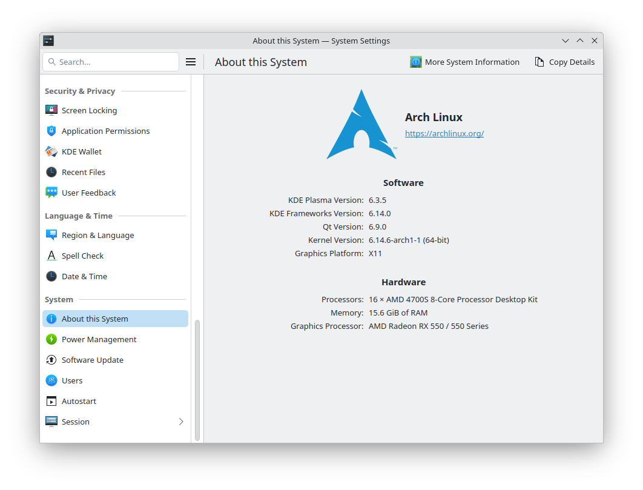Expand the Session submenu chevron
Screen dimensions: 643x490
tap(181, 422)
